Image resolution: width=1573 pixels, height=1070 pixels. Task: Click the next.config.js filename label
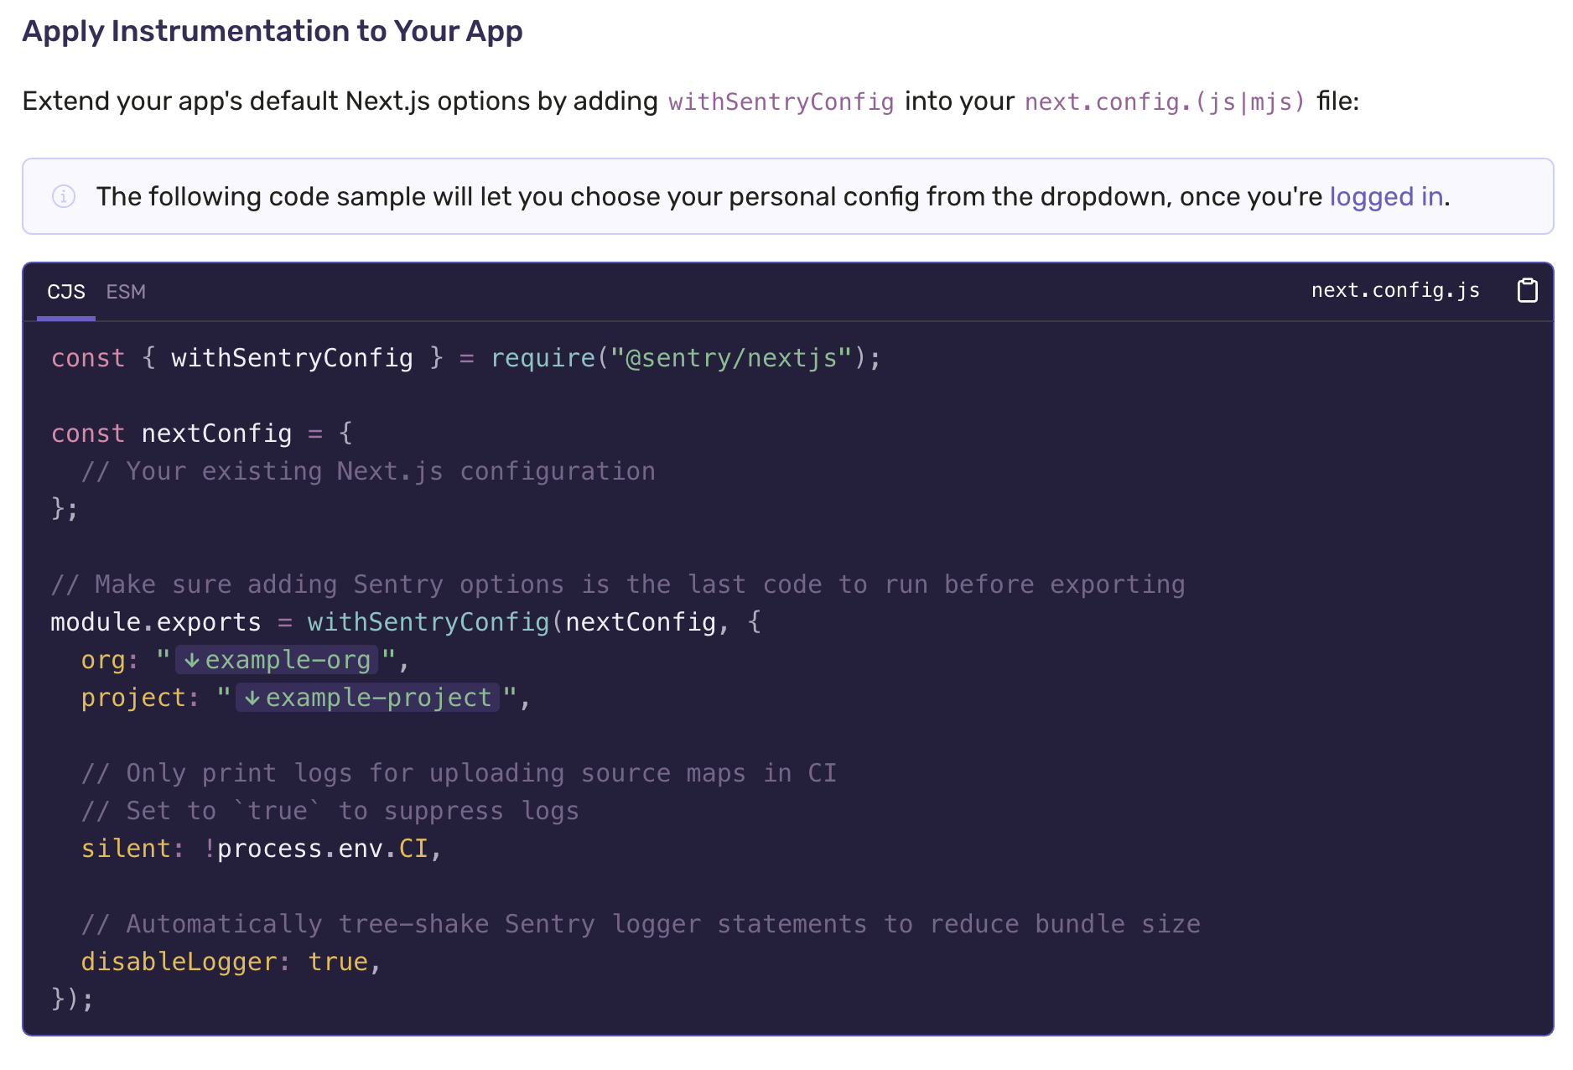pos(1394,290)
